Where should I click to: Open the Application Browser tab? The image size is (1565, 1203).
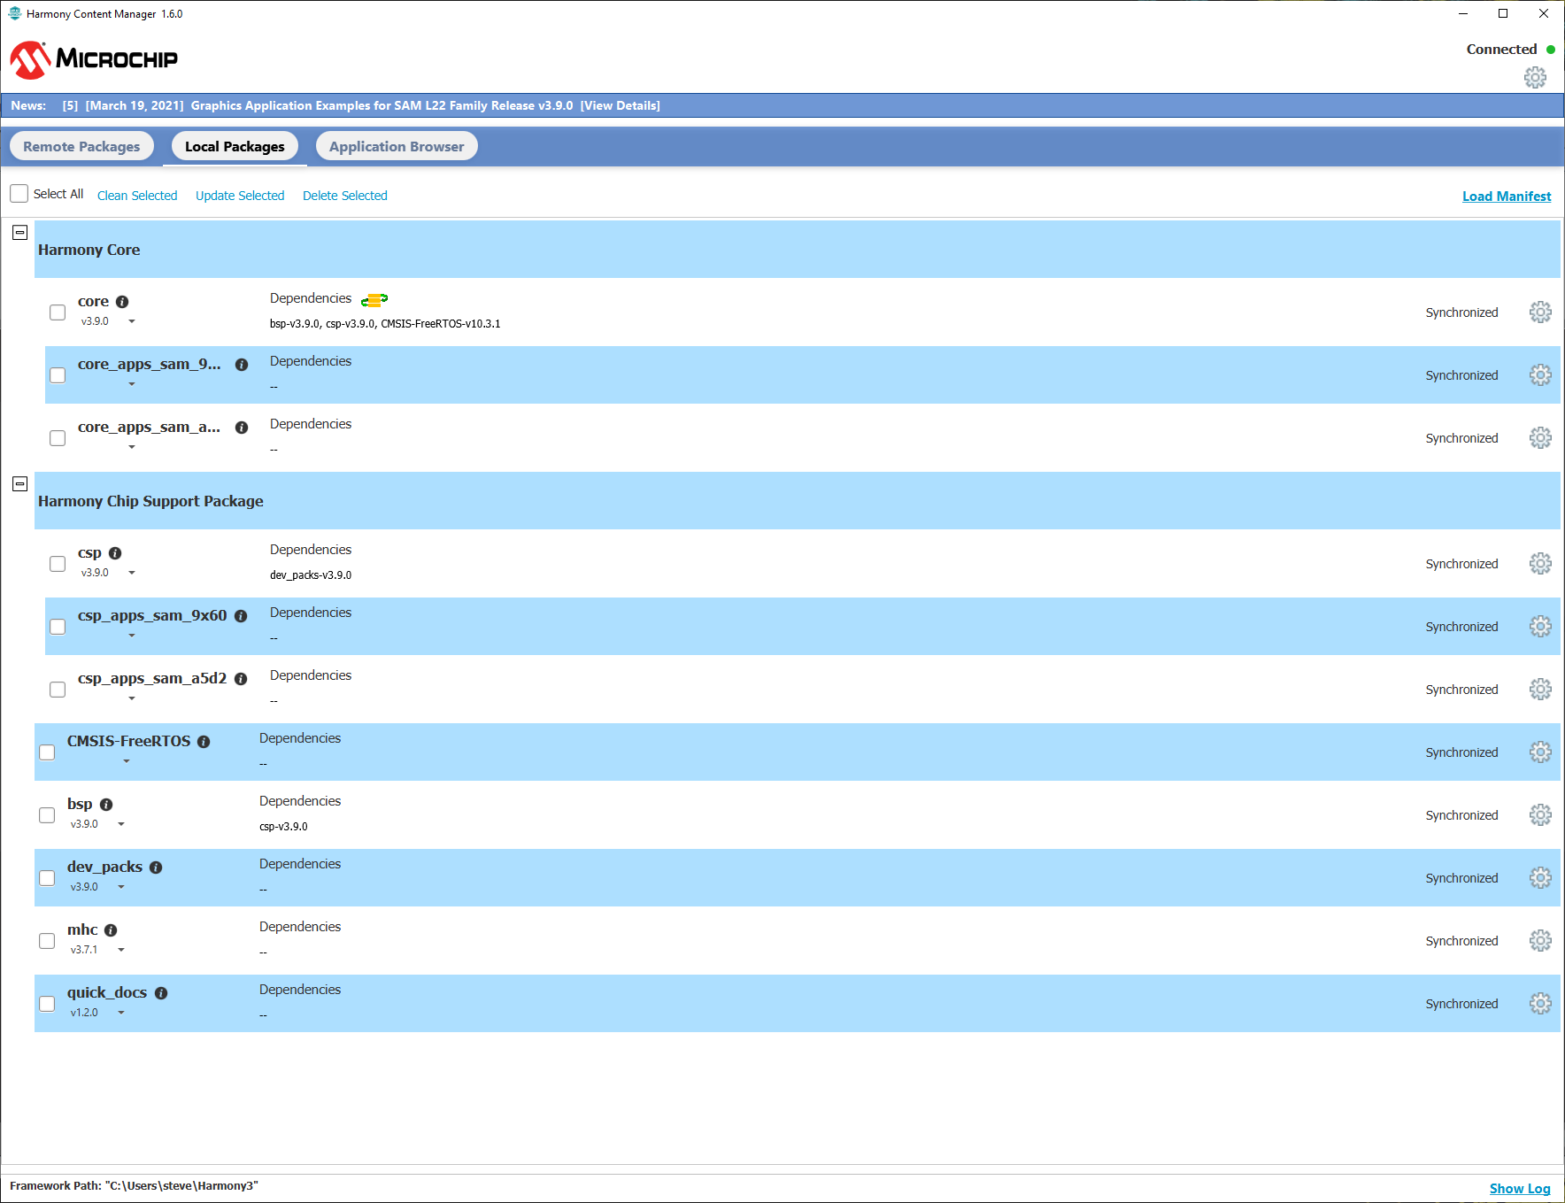(397, 145)
